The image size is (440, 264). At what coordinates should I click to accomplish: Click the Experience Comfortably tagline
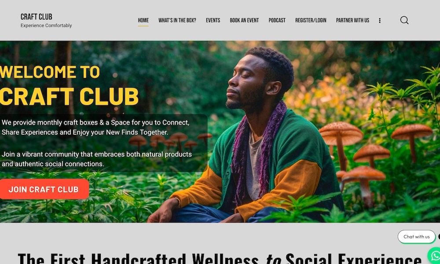tap(46, 26)
